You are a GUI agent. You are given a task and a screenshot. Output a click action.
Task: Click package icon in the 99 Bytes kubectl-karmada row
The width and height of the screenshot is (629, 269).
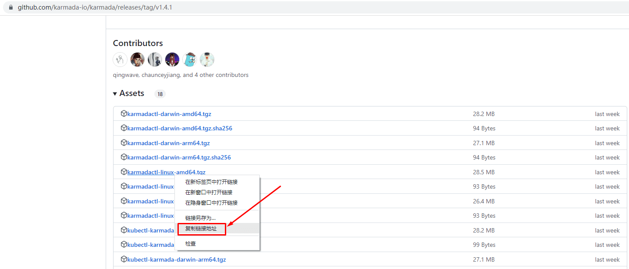click(x=124, y=245)
